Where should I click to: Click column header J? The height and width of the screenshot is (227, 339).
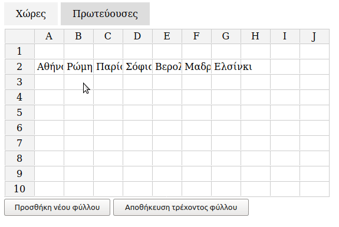(315, 36)
